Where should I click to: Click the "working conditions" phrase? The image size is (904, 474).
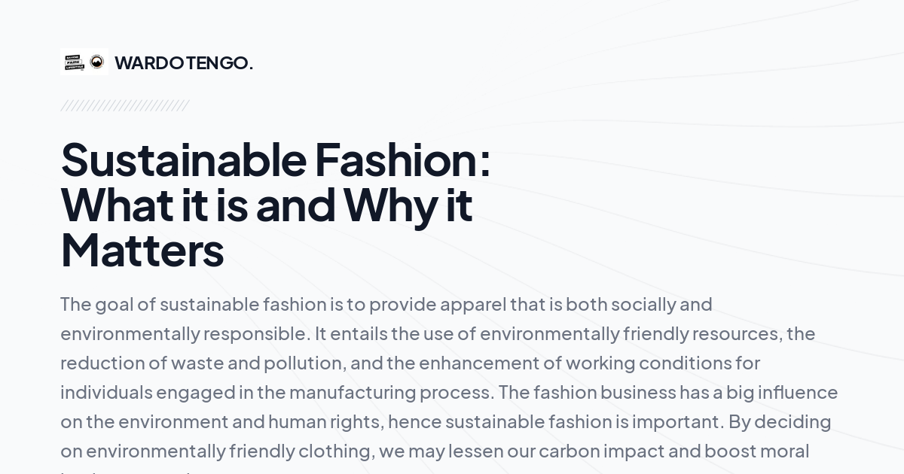coord(648,363)
